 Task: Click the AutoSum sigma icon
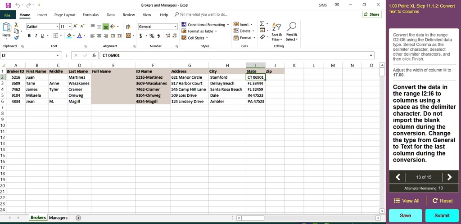[x=262, y=23]
